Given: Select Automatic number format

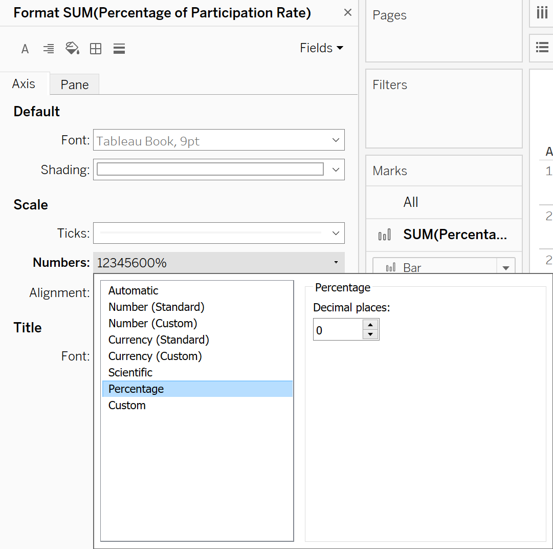Looking at the screenshot, I should coord(133,290).
